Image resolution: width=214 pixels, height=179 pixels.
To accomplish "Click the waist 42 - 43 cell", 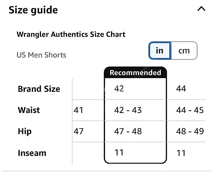I will 128,110.
